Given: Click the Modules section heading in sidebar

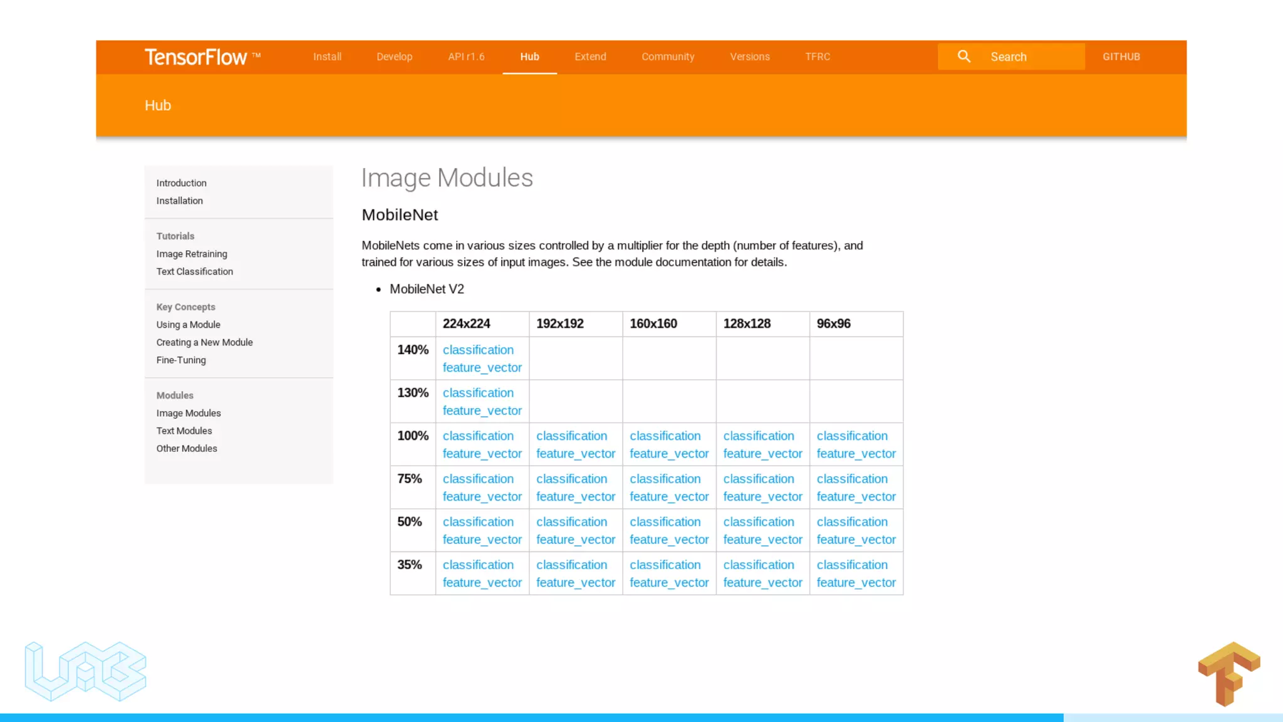Looking at the screenshot, I should coord(175,395).
